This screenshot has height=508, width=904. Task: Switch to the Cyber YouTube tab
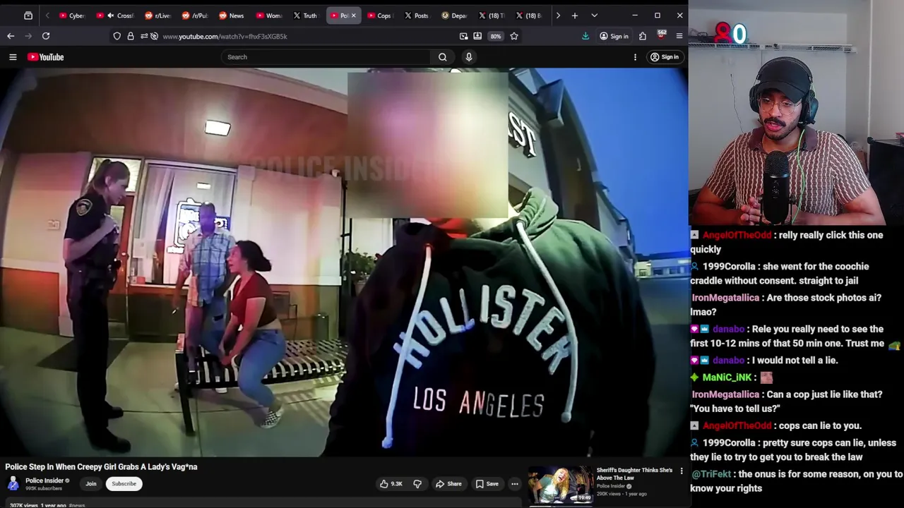[72, 16]
